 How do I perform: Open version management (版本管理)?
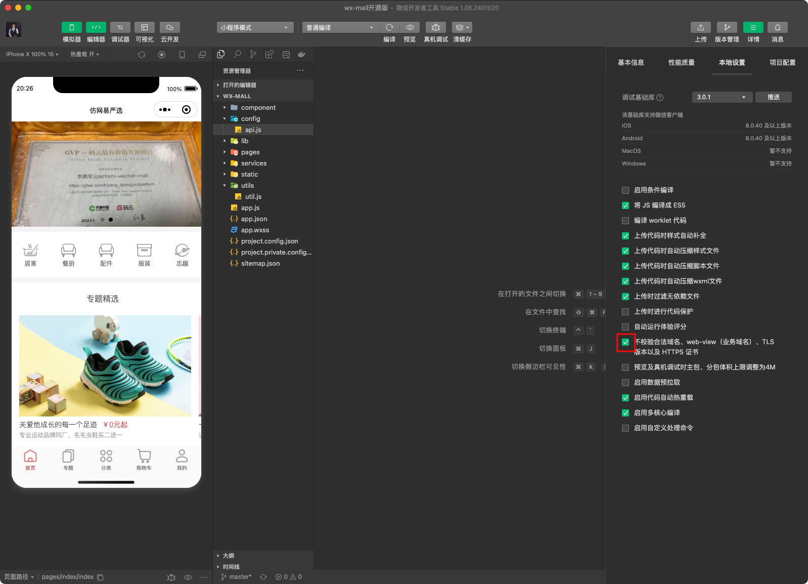(727, 27)
